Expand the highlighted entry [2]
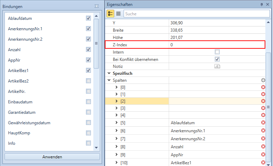Viewport: 273px width, 166px height. [116, 101]
